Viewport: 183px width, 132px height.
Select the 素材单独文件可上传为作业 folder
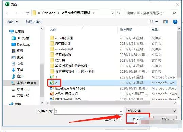[x=72, y=71]
